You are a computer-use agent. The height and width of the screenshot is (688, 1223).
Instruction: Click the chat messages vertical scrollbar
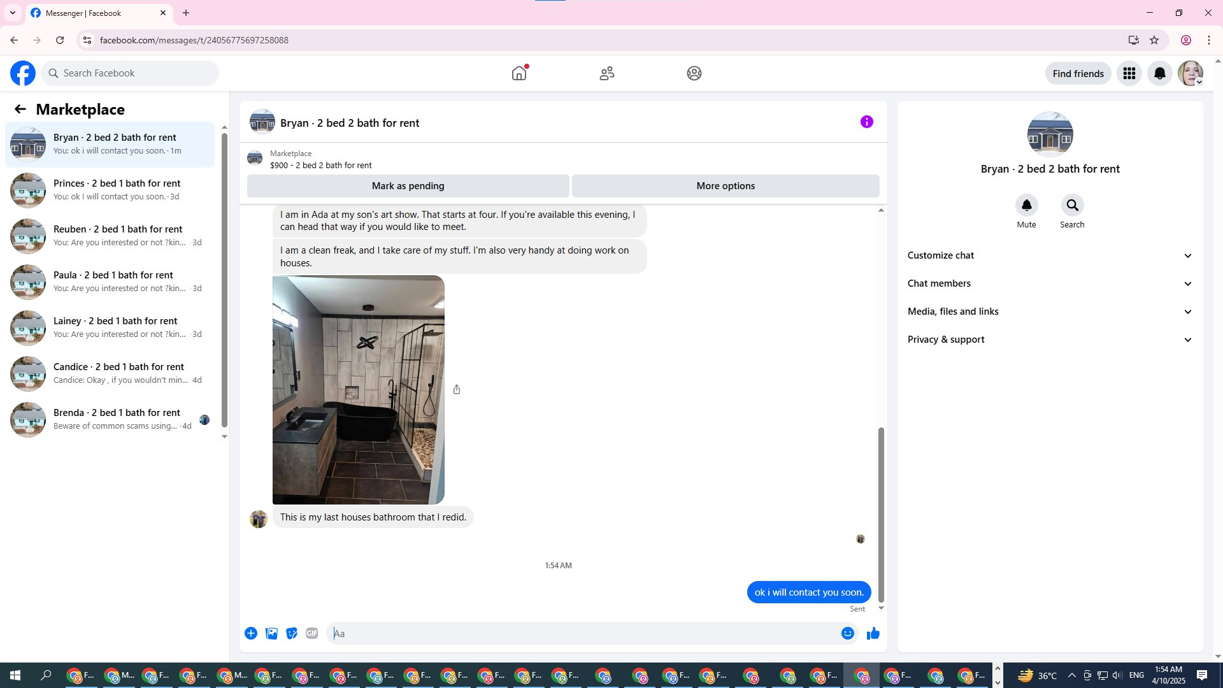tap(881, 513)
